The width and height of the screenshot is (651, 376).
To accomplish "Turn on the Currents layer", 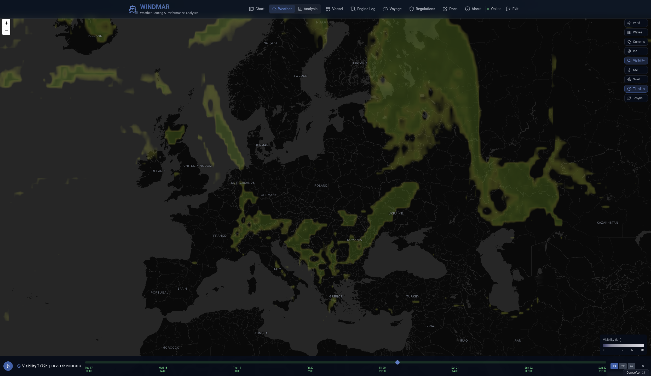I will click(636, 42).
